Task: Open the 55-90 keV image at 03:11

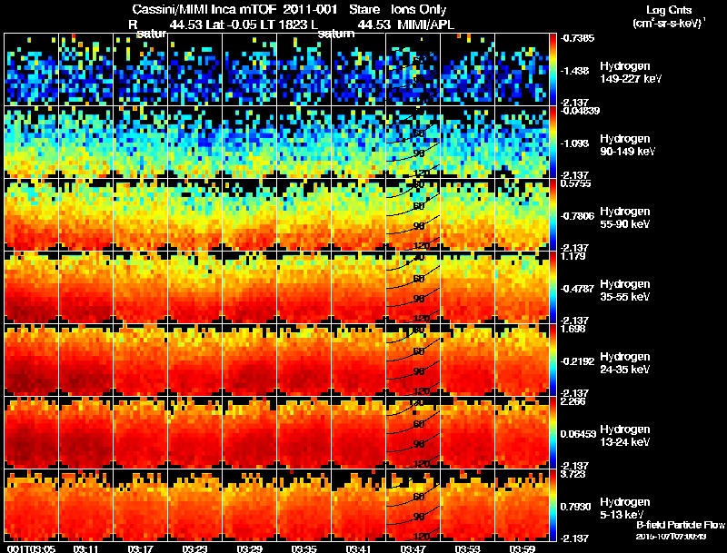Action: click(85, 215)
